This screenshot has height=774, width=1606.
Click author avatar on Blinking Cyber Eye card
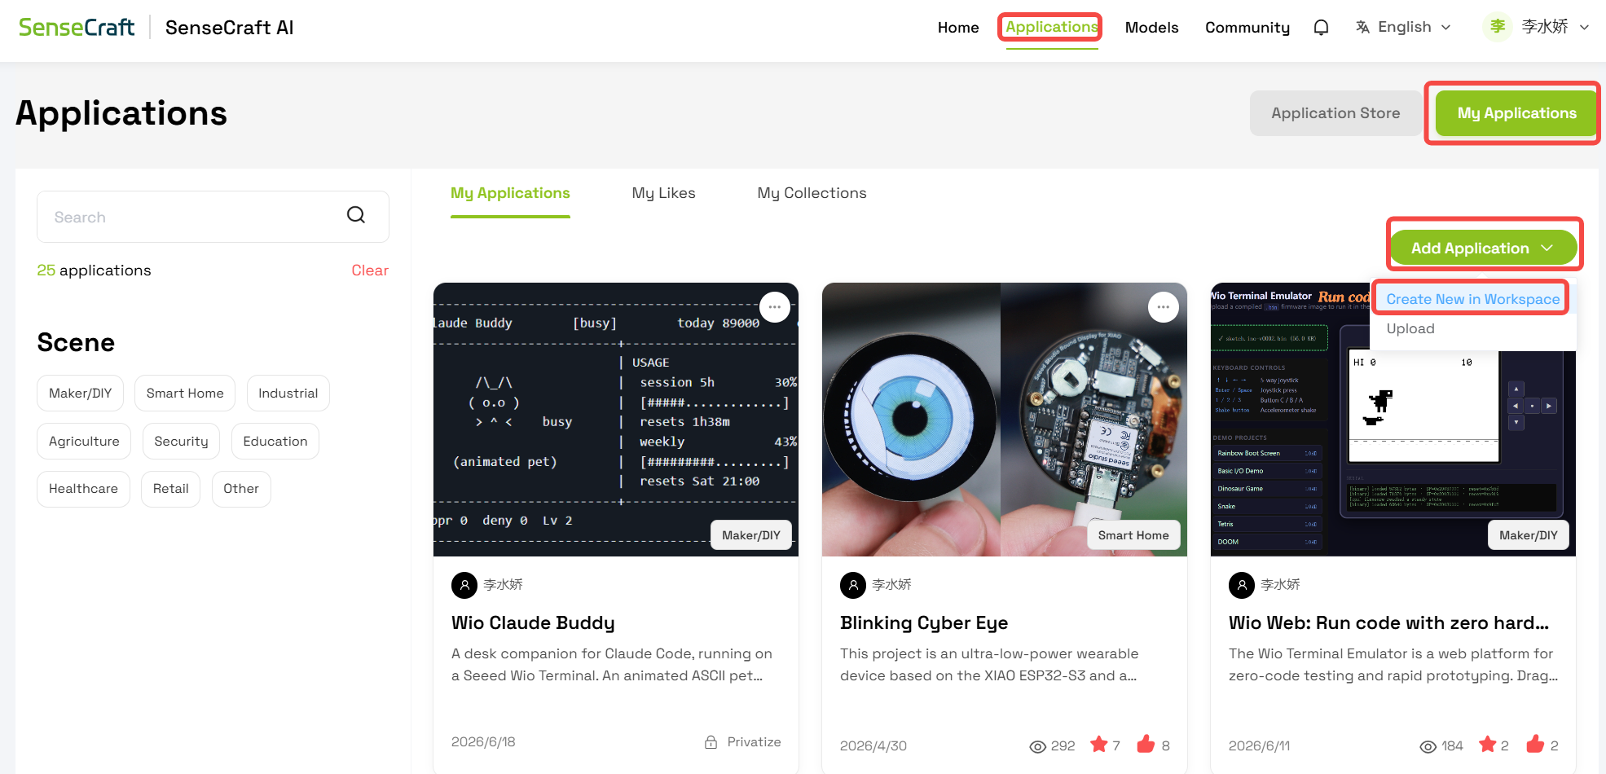click(x=853, y=585)
